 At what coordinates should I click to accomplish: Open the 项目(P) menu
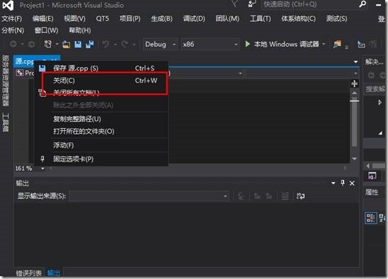(130, 19)
